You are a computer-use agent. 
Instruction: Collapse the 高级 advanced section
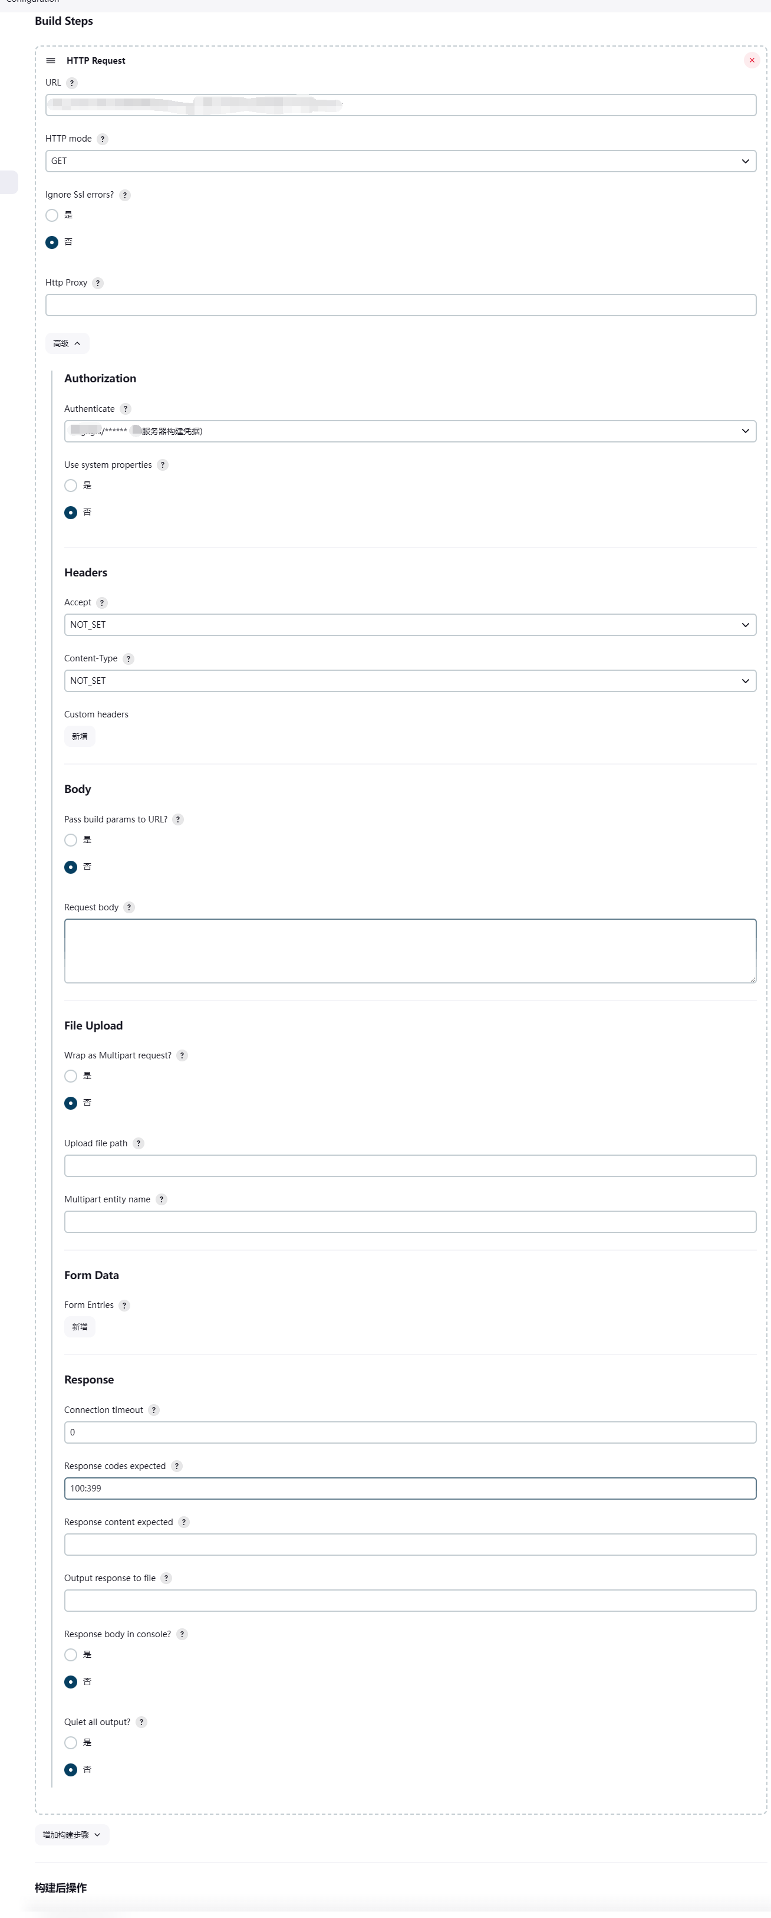67,343
